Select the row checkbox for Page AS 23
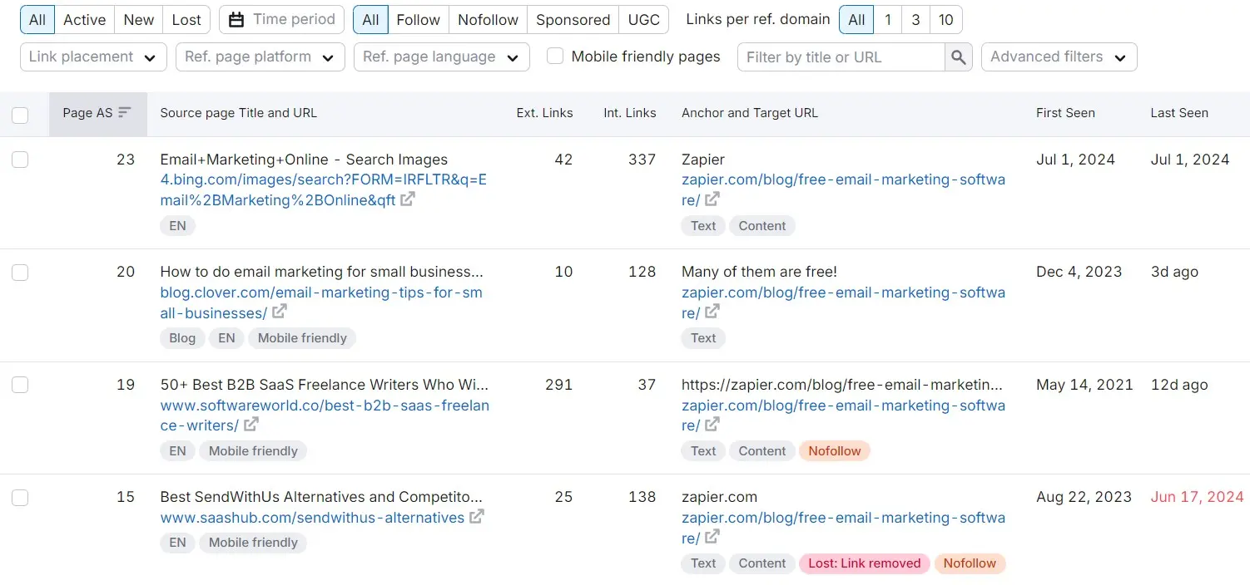Screen dimensions: 1250x585 click(x=20, y=160)
